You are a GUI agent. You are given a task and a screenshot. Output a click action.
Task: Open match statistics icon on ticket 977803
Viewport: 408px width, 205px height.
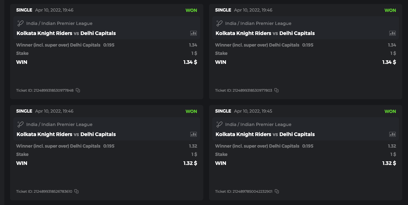tap(393, 33)
